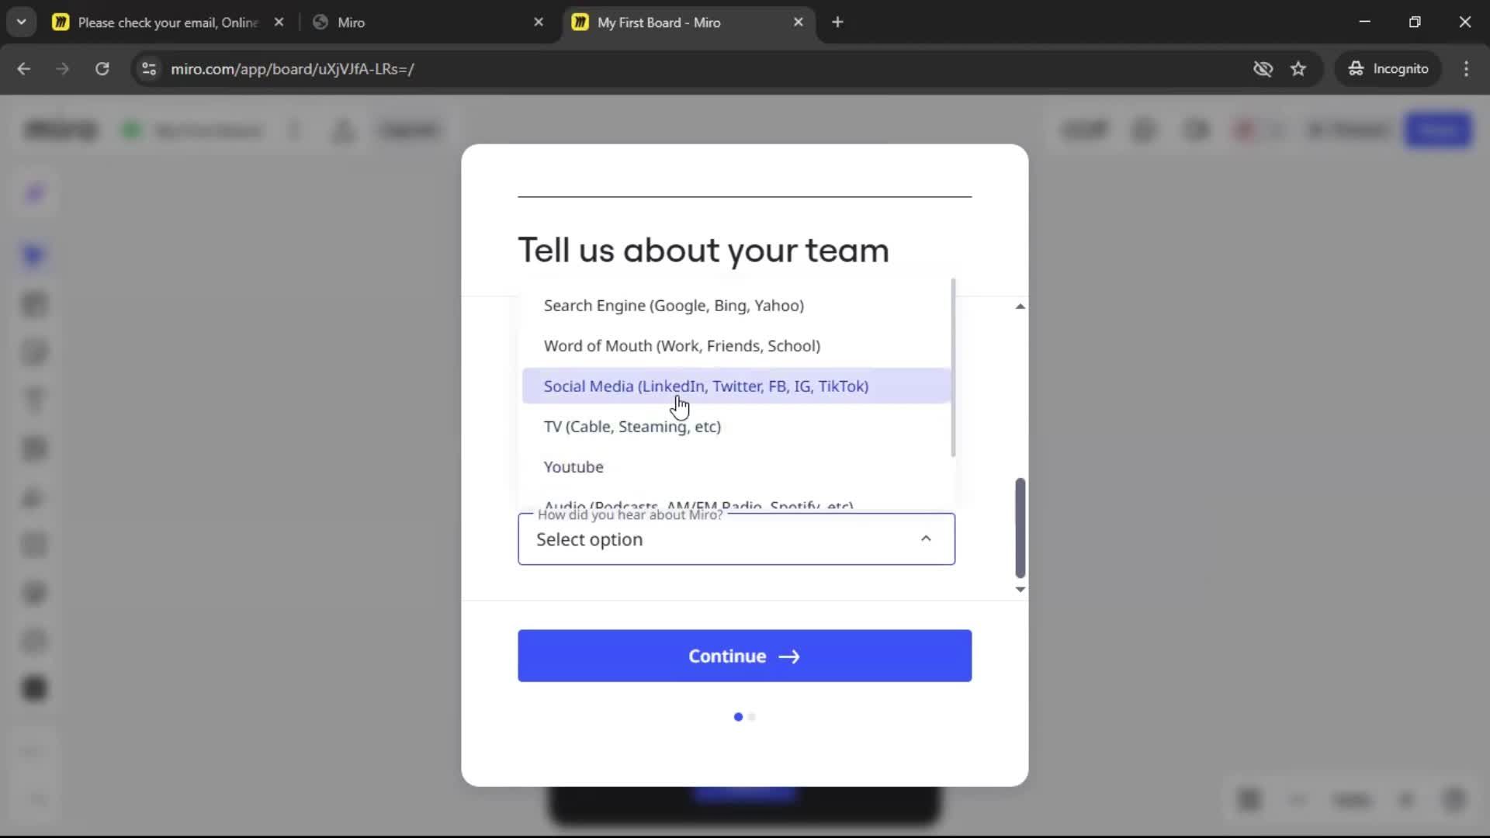Select the blurred cursor tool in Miro sidebar

click(x=34, y=255)
